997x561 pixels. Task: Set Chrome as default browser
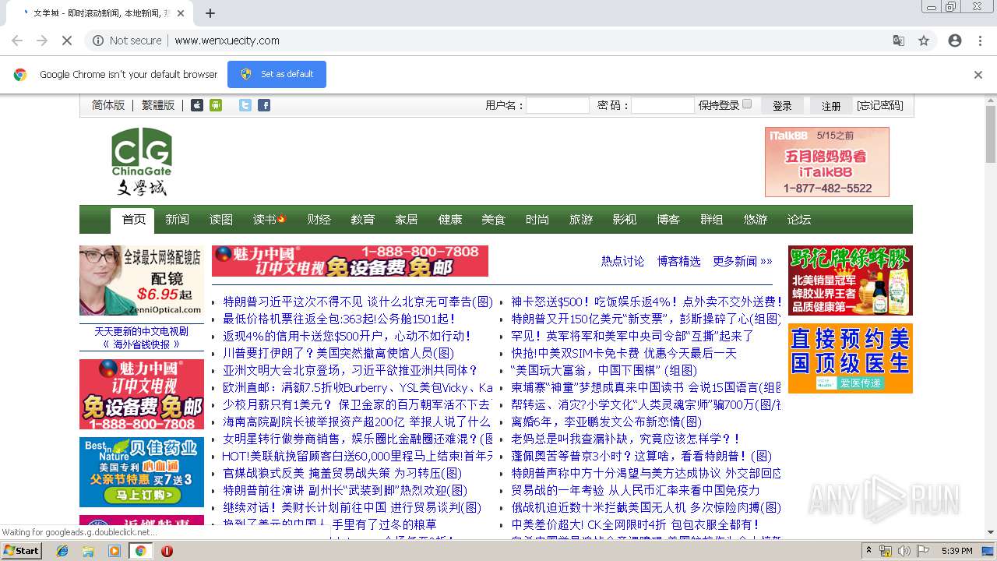click(277, 74)
